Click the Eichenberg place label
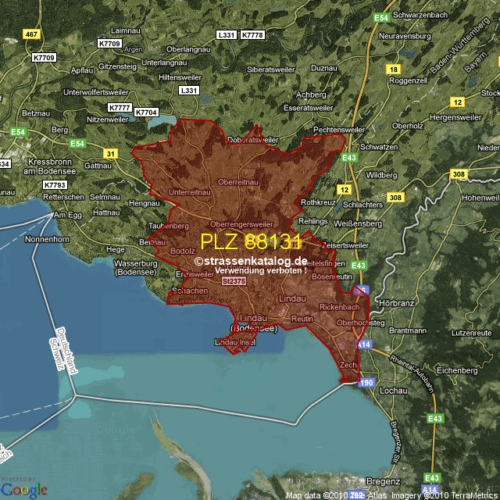Image resolution: width=500 pixels, height=500 pixels. tap(462, 370)
